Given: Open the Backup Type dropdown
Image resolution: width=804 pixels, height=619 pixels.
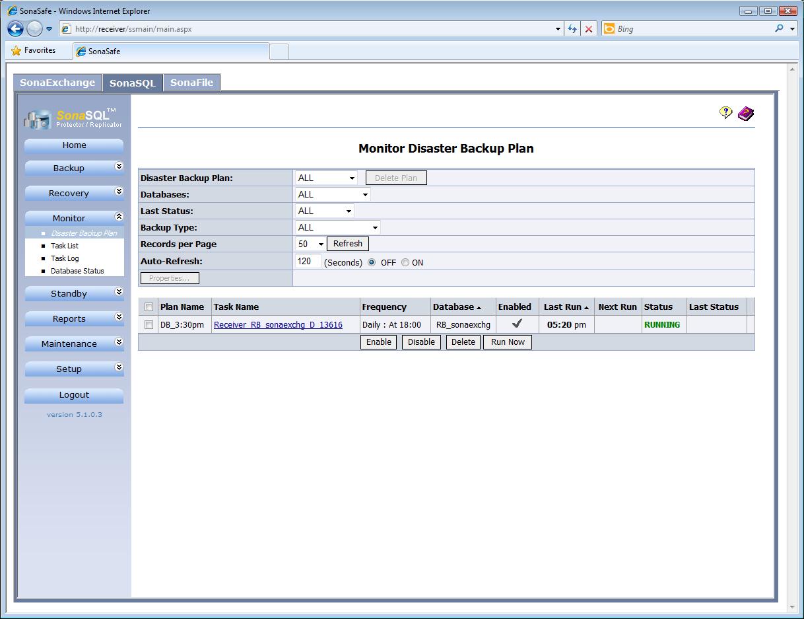Looking at the screenshot, I should (338, 228).
